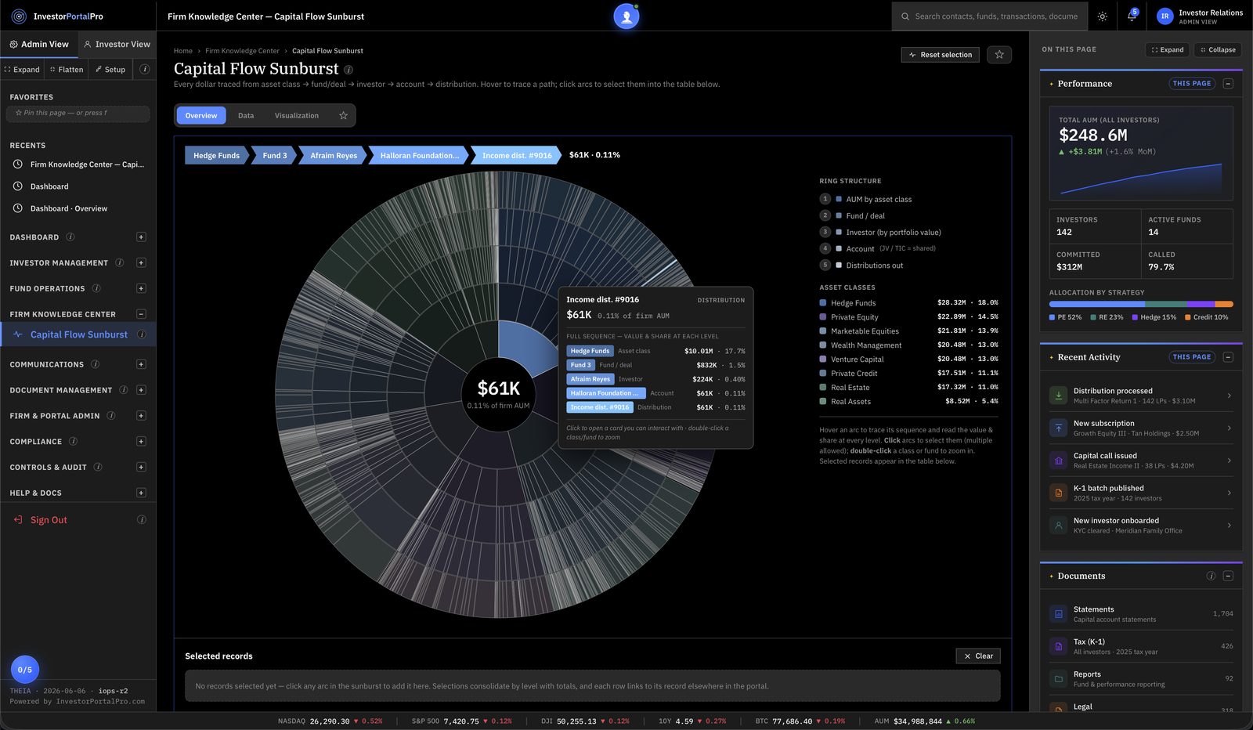Click info icon beside Investor Management

tap(120, 262)
